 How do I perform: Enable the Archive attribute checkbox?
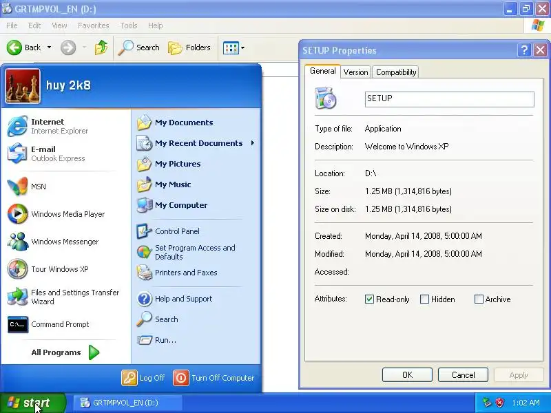click(479, 299)
